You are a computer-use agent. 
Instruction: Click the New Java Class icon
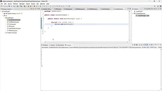coord(31,6)
